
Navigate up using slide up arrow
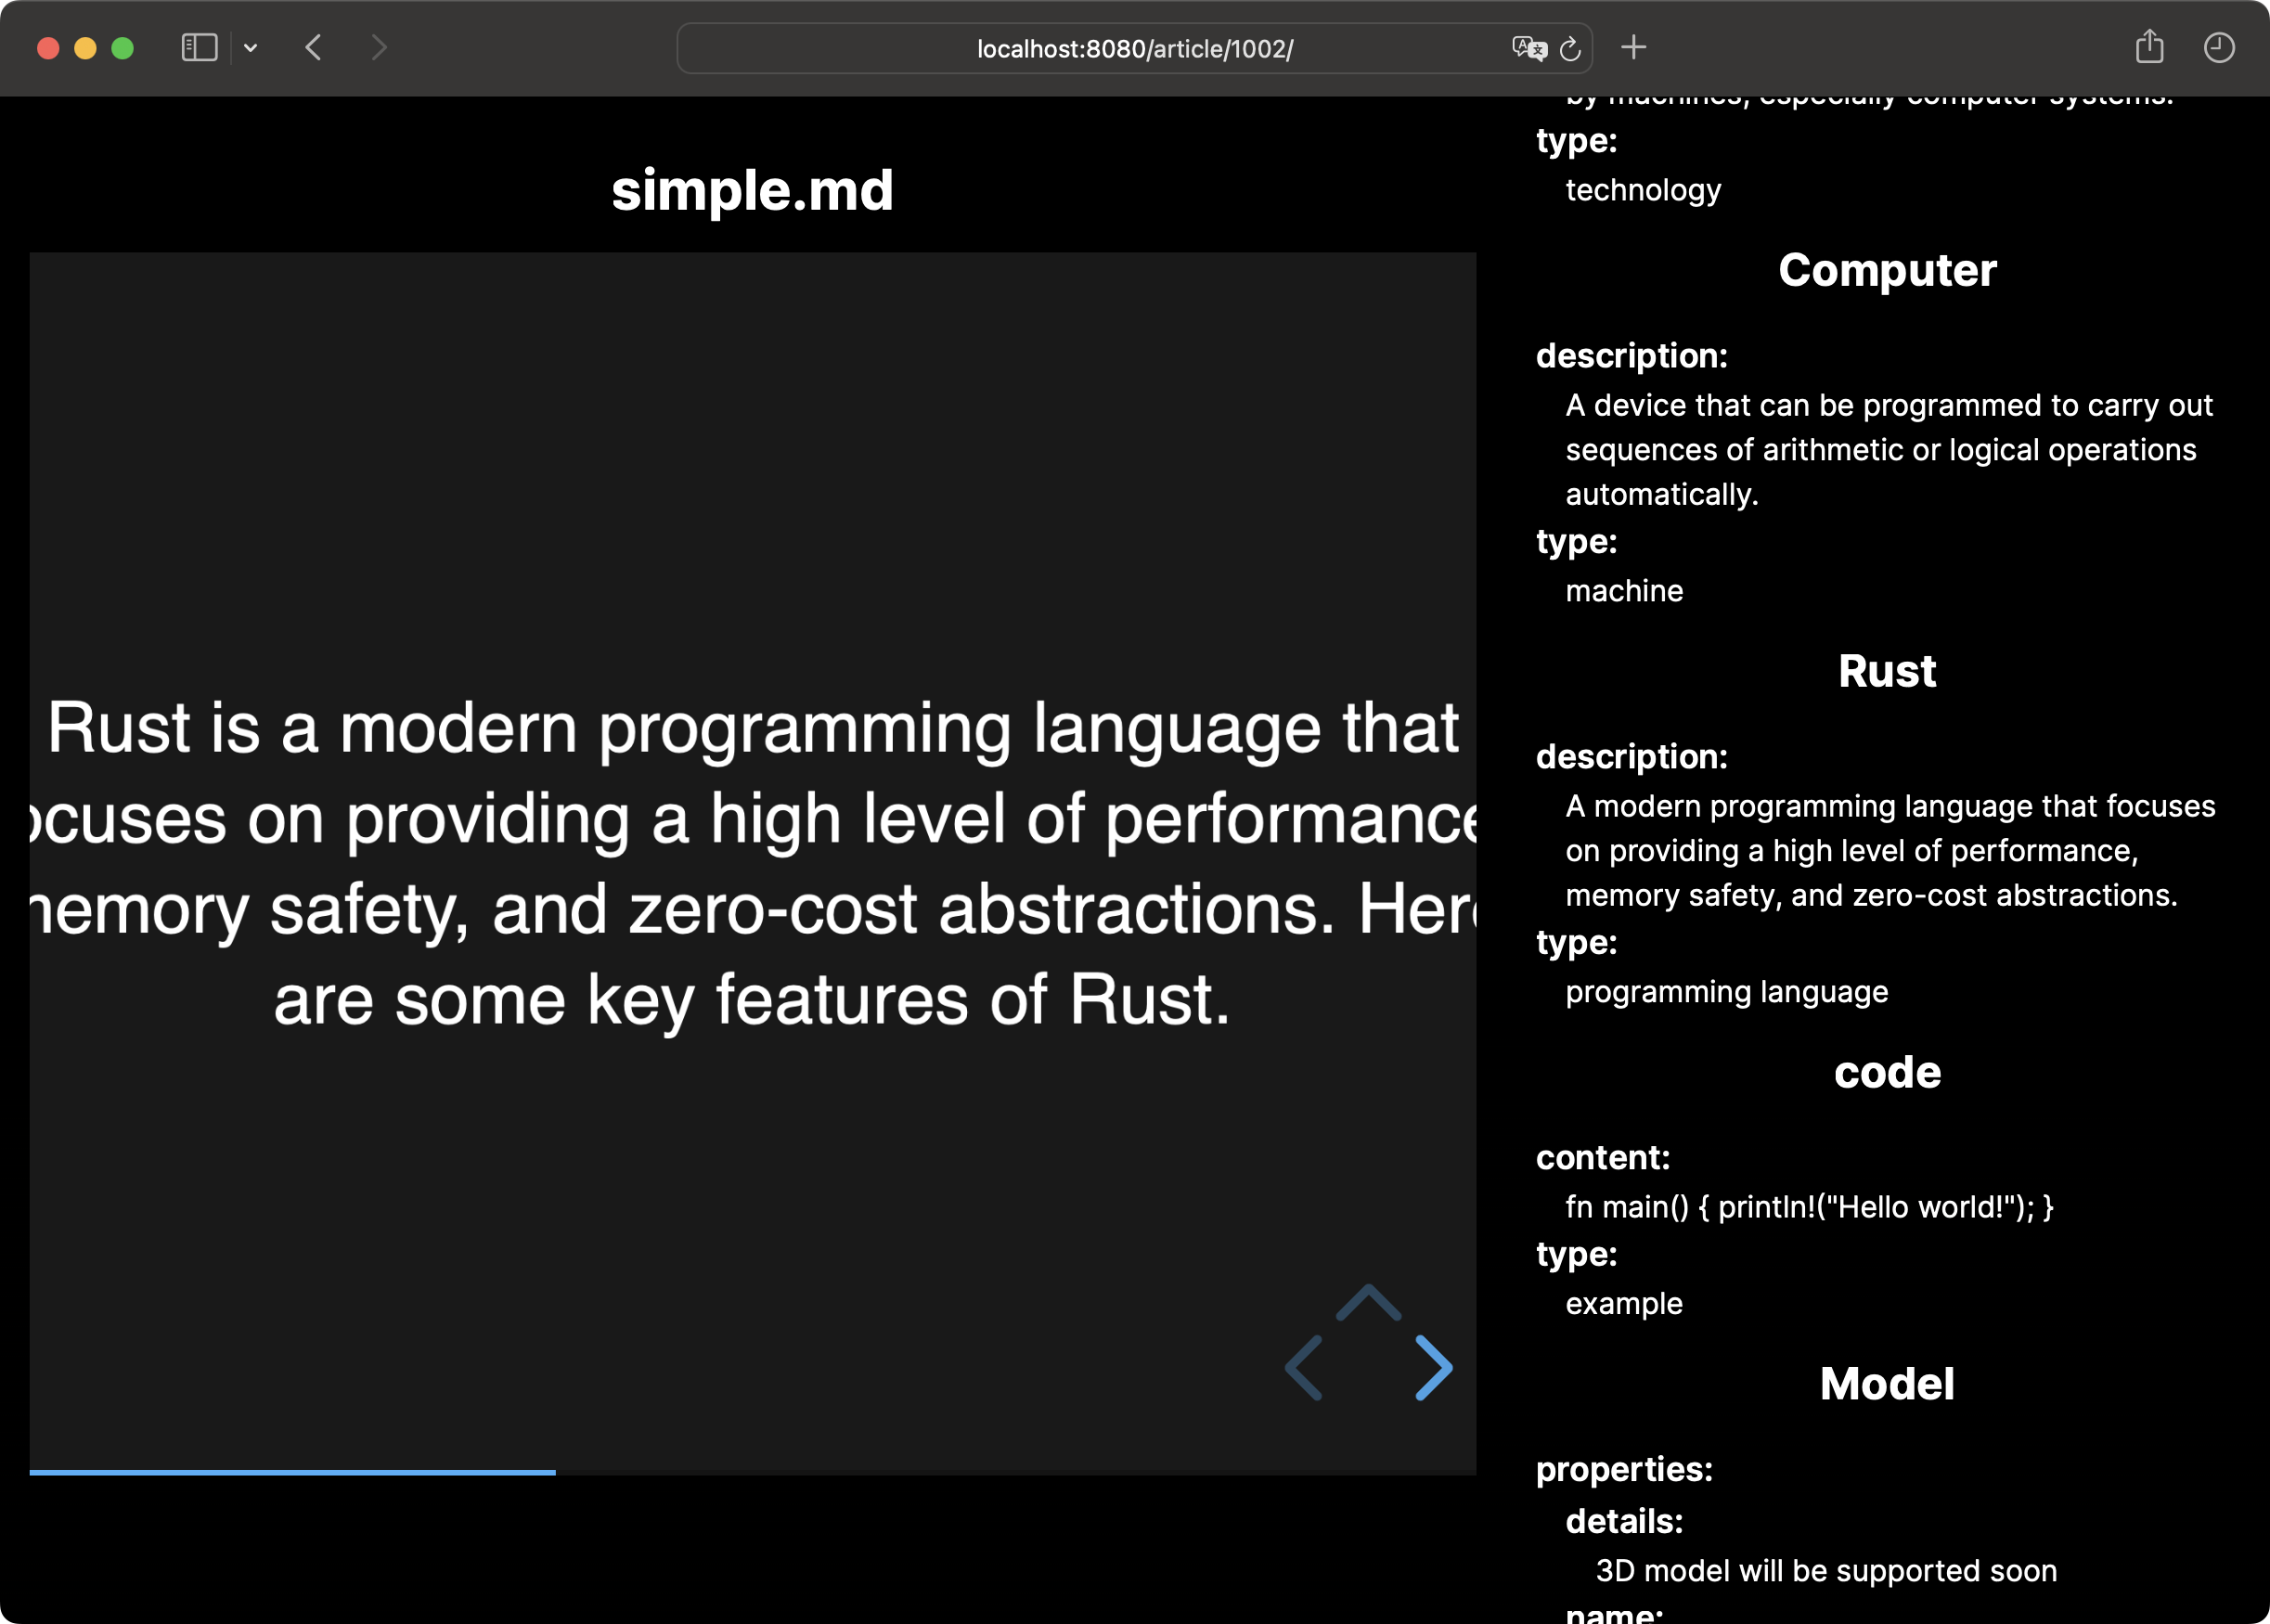pos(1368,1303)
